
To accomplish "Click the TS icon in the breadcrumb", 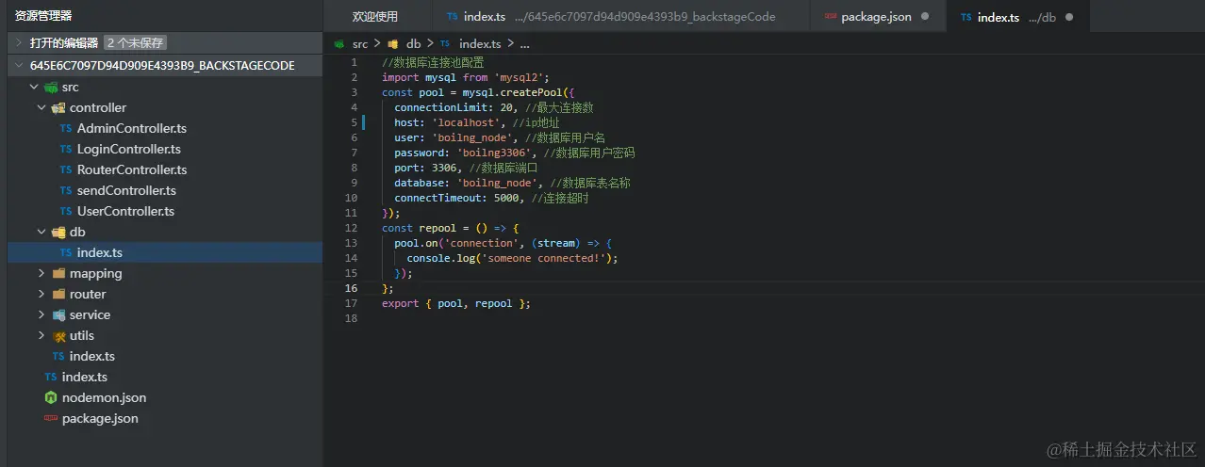I will (x=446, y=43).
